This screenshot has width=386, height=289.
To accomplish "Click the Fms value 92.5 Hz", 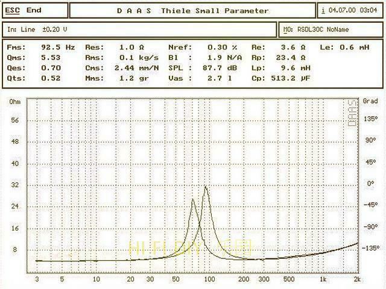I will (58, 47).
